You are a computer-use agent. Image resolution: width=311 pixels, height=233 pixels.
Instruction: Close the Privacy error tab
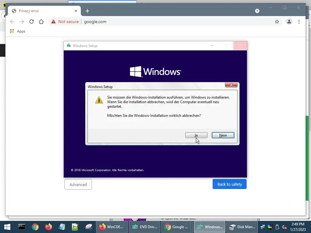(x=76, y=11)
